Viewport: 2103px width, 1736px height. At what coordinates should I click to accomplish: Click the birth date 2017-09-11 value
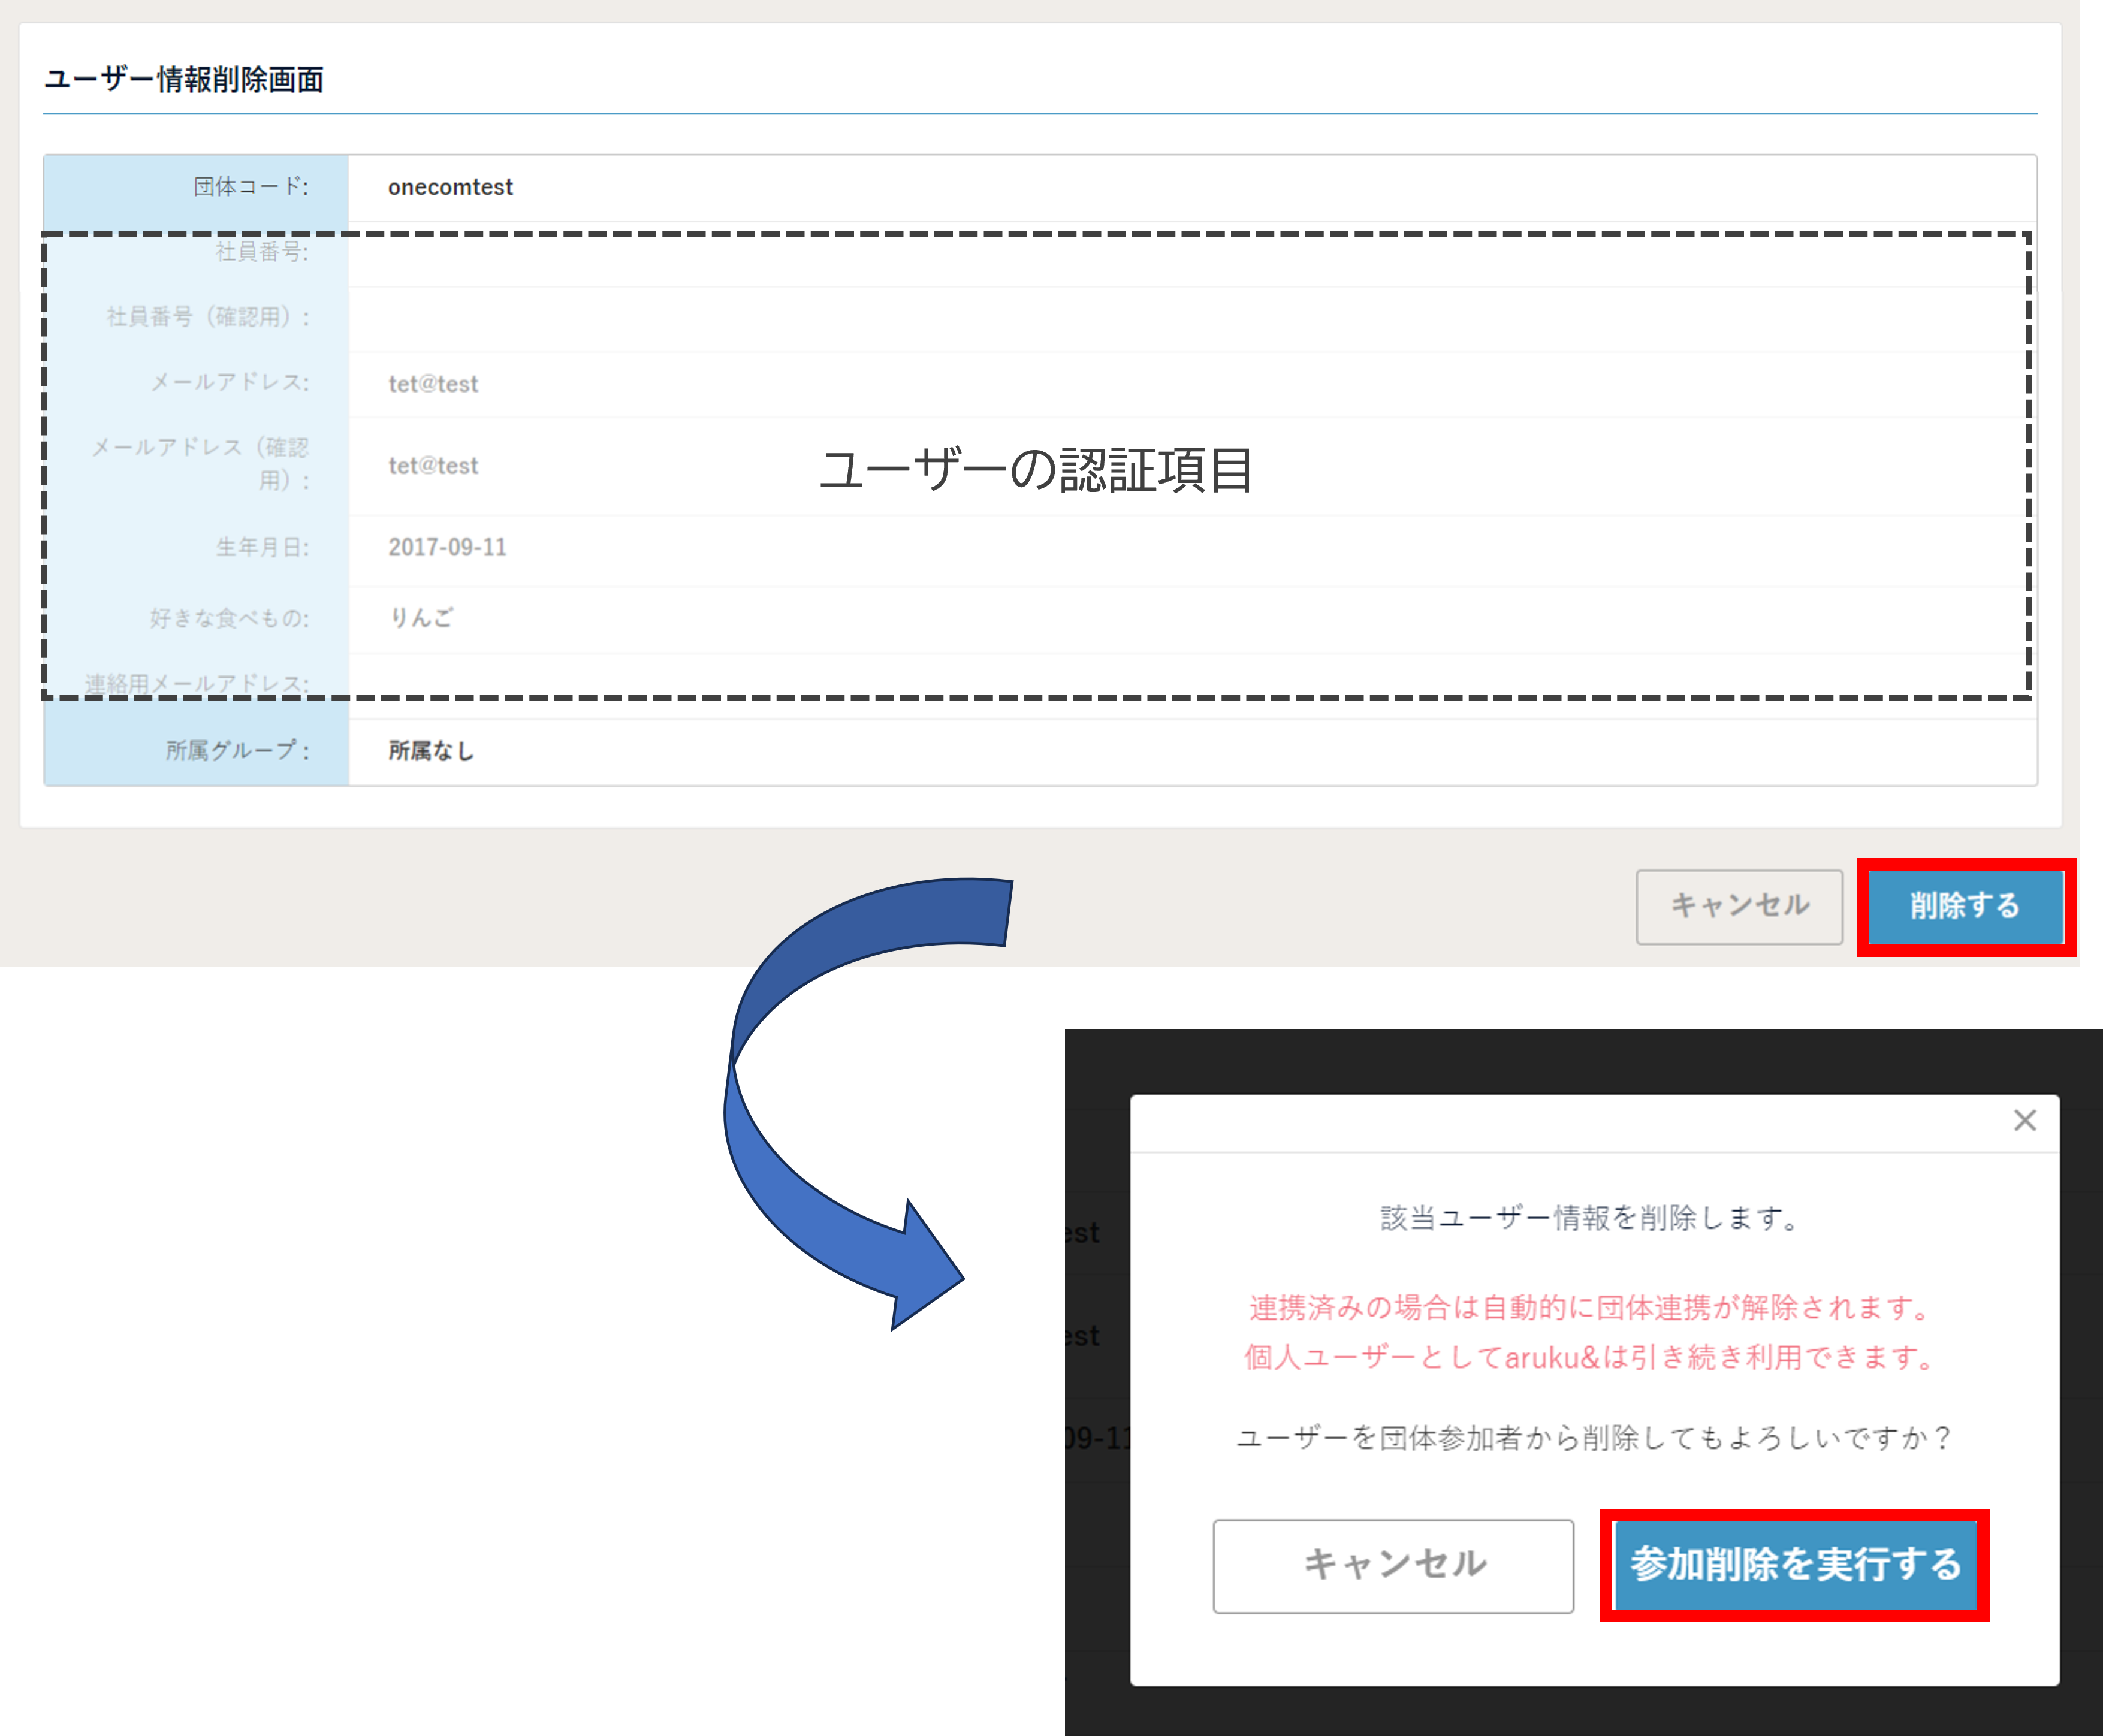coord(447,547)
